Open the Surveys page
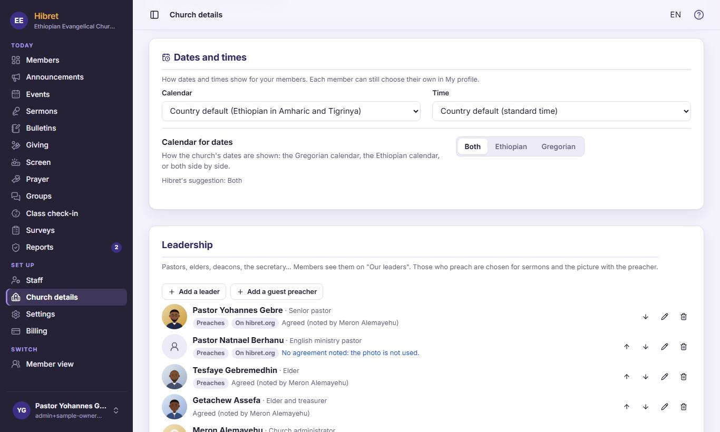The width and height of the screenshot is (720, 432). click(66, 230)
